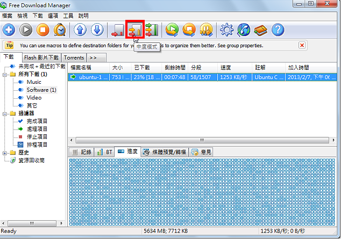
Task: Open settings via the gear icon
Action: click(x=226, y=30)
